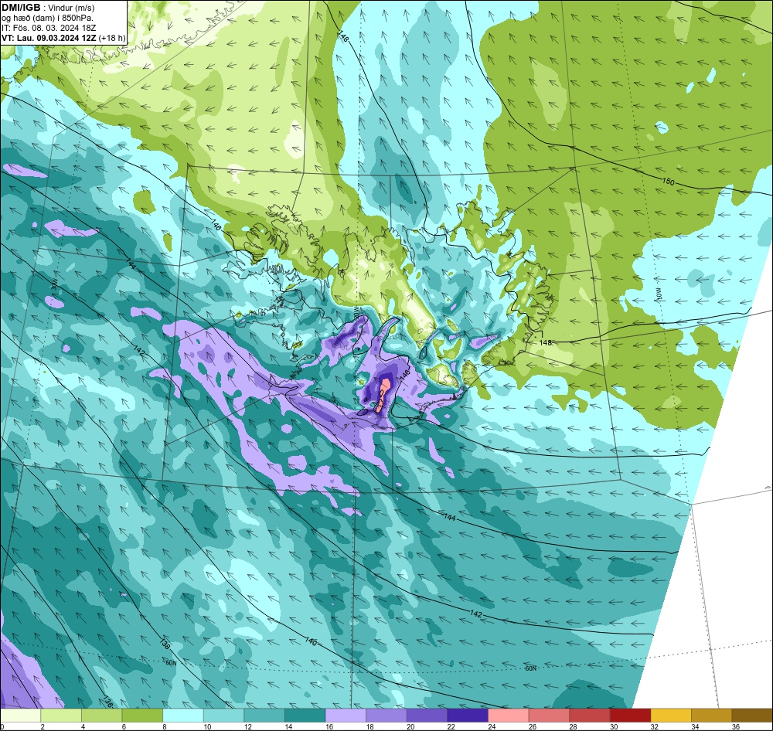Click the 'IT: Fös. 08. 03. 2024 18Z' line
This screenshot has width=773, height=731.
(x=49, y=28)
